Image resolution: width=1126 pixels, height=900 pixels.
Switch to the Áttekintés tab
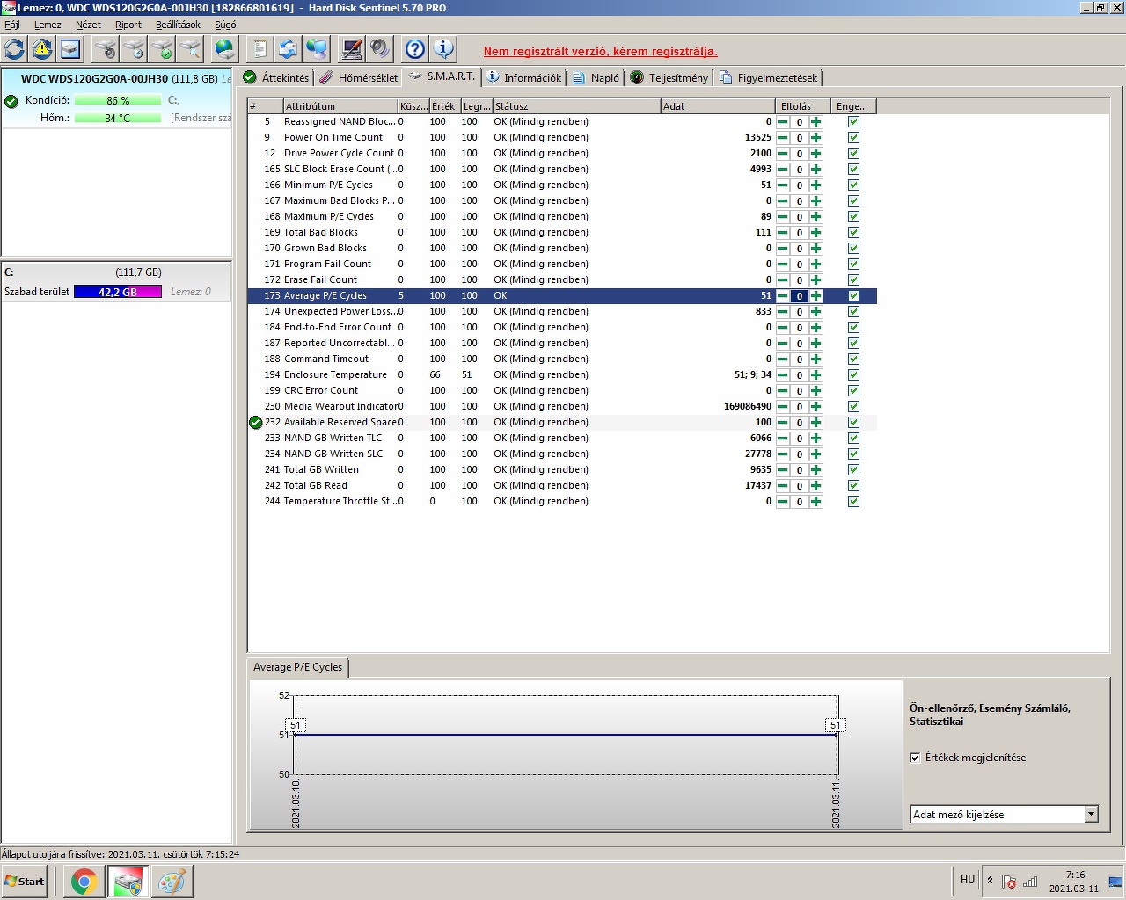click(x=276, y=78)
